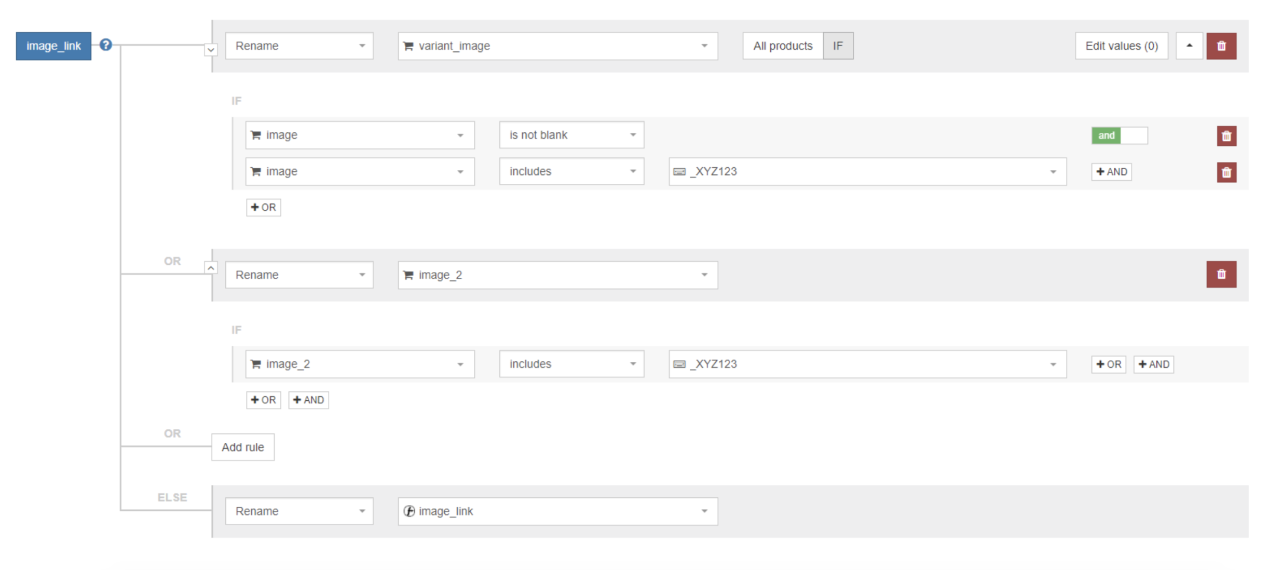Open the ELSE image_link field dropdown

tap(557, 511)
